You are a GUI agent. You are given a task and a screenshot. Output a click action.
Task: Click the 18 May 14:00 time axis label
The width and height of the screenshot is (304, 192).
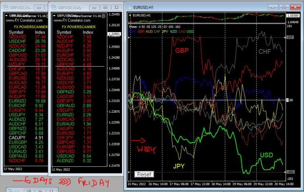pyautogui.click(x=221, y=184)
